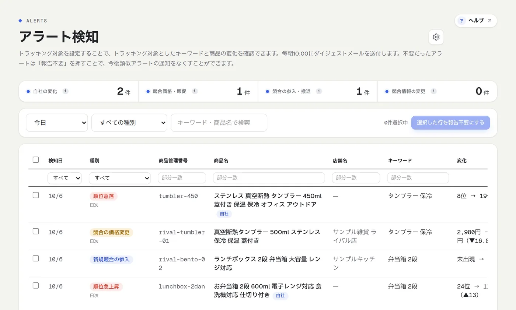Check the tumbler-450 row checkbox
Image resolution: width=516 pixels, height=310 pixels.
36,195
